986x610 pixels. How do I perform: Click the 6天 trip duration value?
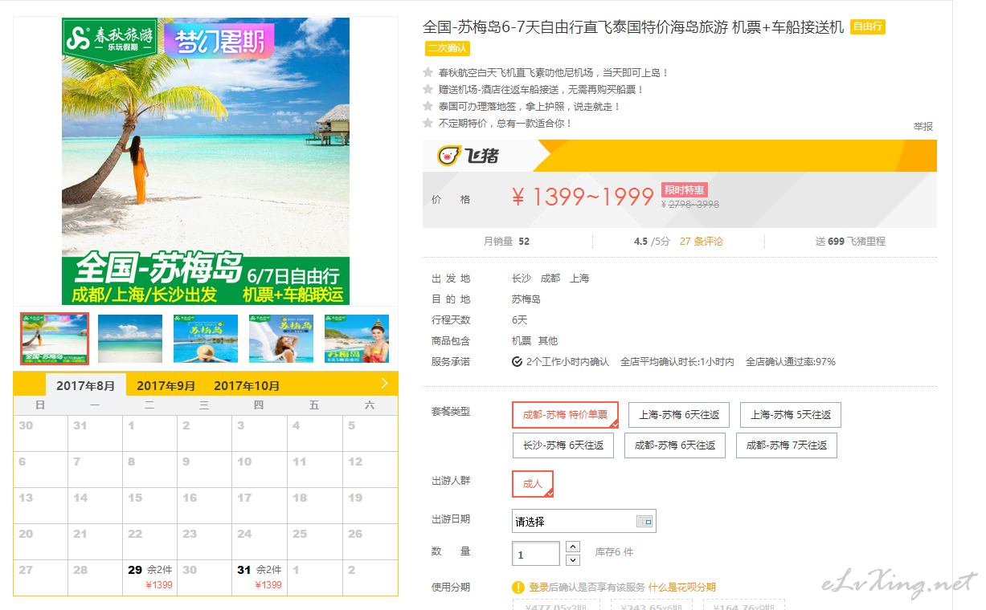click(x=520, y=320)
